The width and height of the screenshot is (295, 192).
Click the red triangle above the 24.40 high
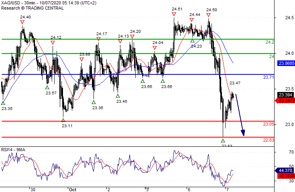tap(22, 22)
